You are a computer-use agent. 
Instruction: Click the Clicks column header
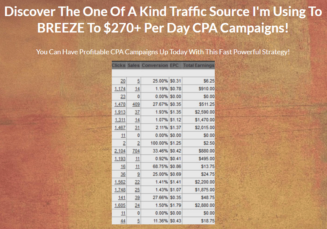point(118,65)
